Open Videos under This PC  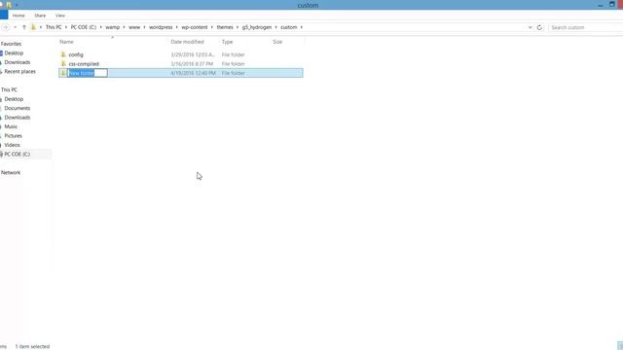(x=12, y=145)
